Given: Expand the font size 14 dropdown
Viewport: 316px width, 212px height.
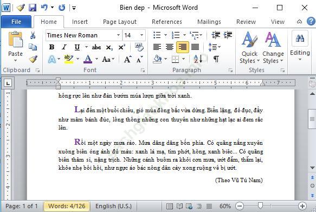Looking at the screenshot, I should point(141,35).
